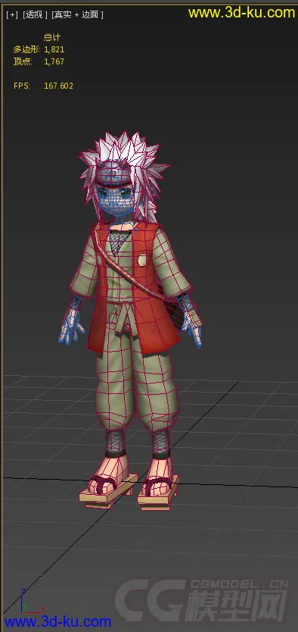This screenshot has width=298, height=632.
Task: Click the round badge on the vest
Action: pos(142,260)
